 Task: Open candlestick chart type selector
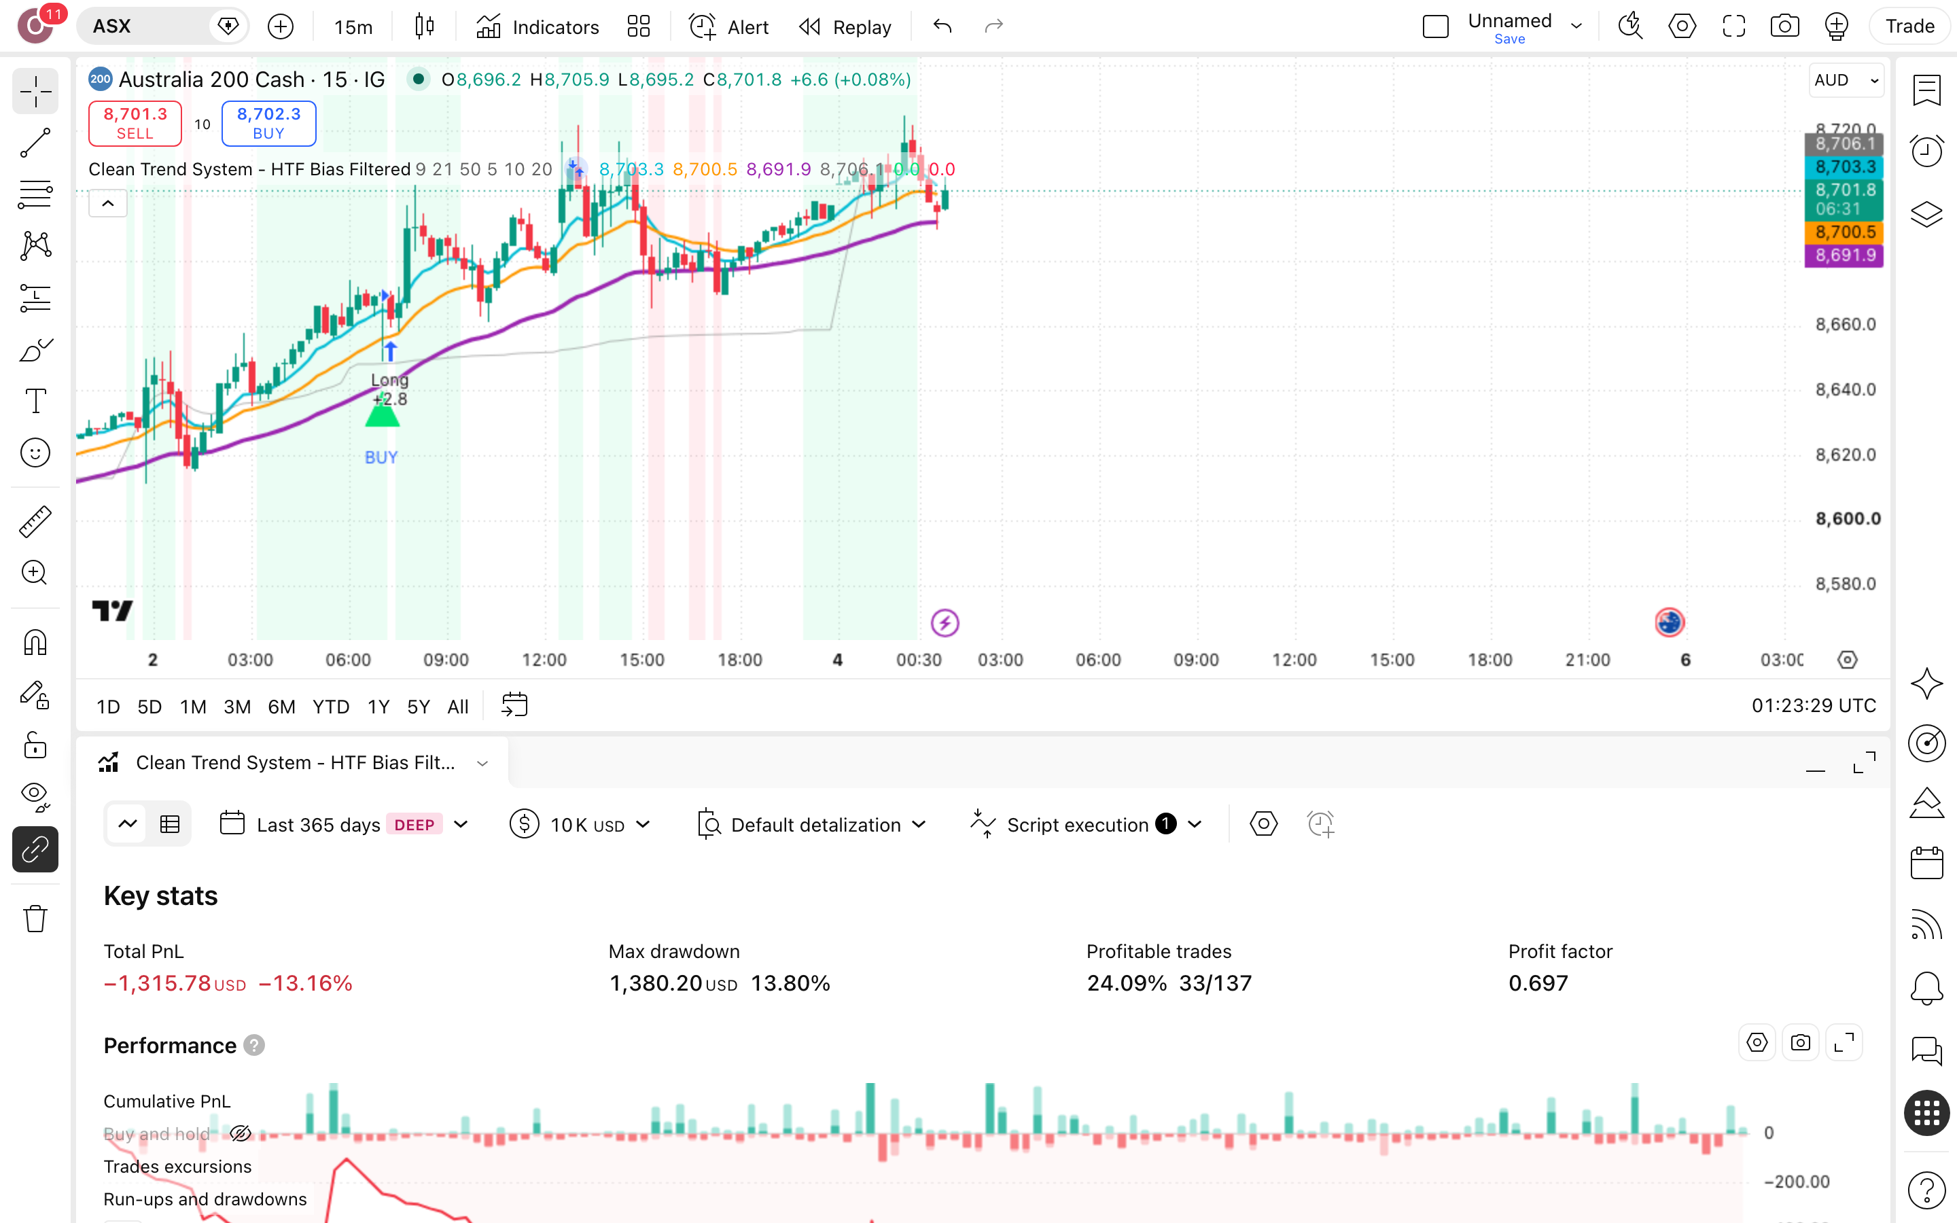pyautogui.click(x=425, y=26)
